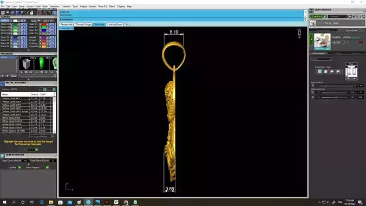Toggle the User 01 layer visibility box
This screenshot has height=206, width=366.
click(x=41, y=24)
